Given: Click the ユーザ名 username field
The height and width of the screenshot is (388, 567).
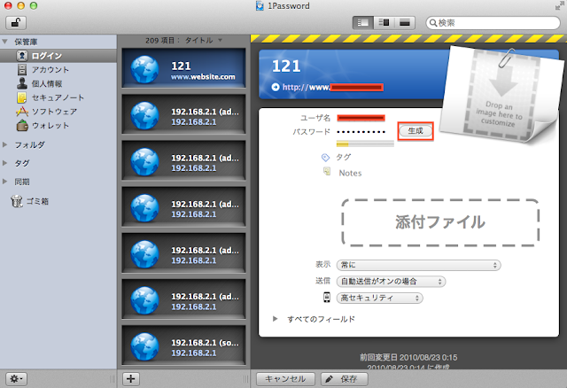Looking at the screenshot, I should pyautogui.click(x=361, y=118).
